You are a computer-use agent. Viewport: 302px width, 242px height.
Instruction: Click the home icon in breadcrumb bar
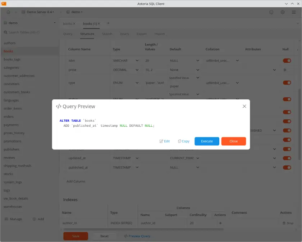click(x=8, y=12)
